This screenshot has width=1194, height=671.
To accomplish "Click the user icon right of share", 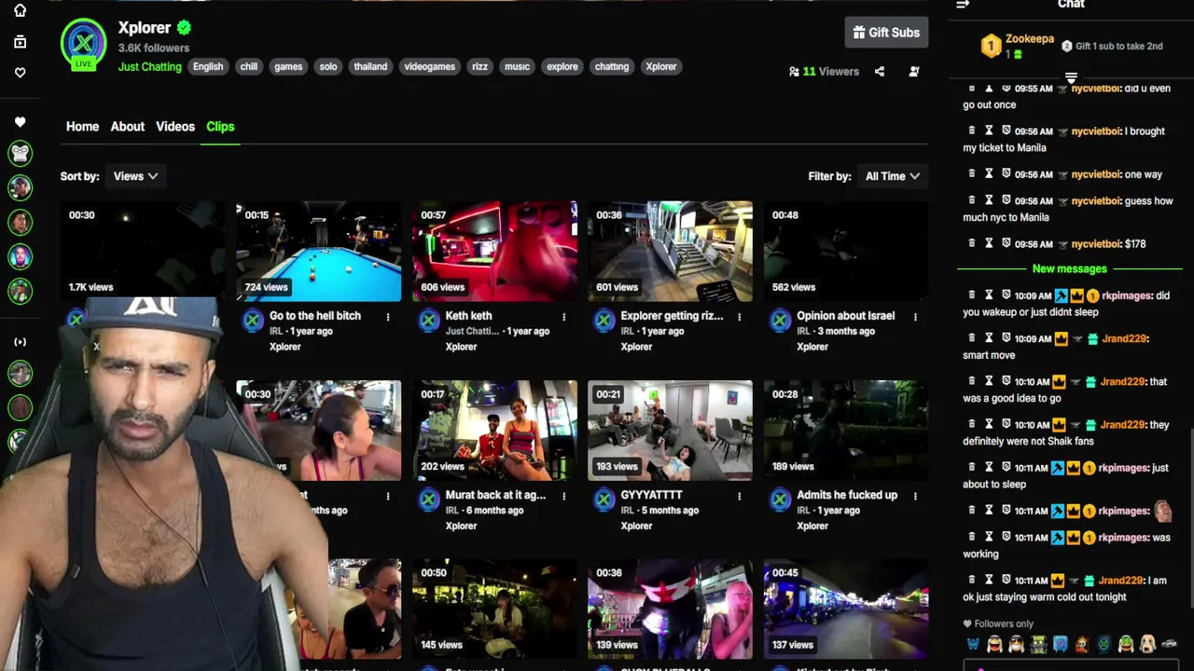I will (x=914, y=71).
